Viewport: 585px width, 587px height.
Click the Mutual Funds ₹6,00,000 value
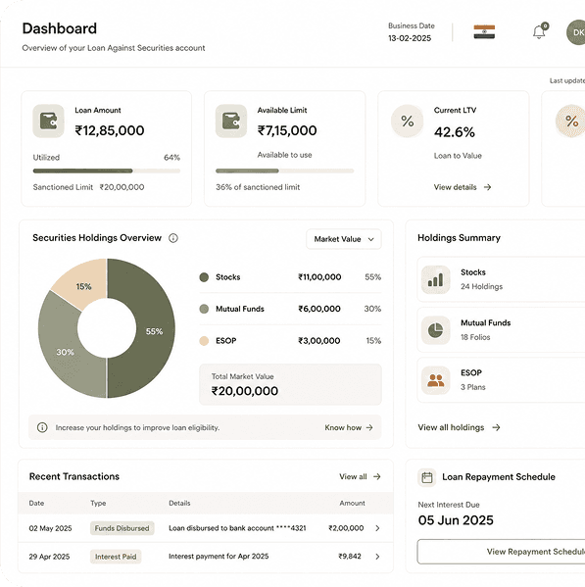coord(319,309)
